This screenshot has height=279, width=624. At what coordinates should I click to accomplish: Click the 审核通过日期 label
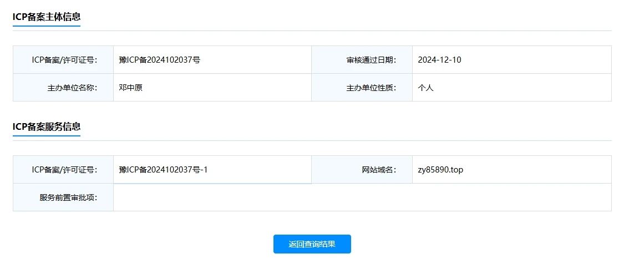point(371,60)
